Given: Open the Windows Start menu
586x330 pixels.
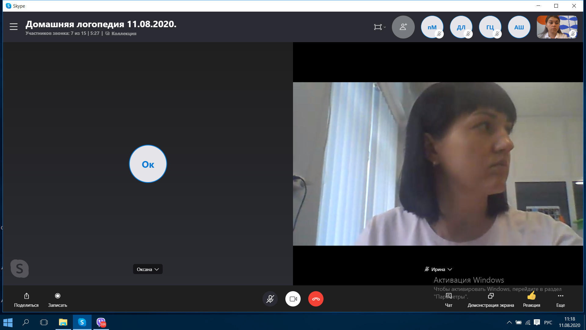Looking at the screenshot, I should point(8,322).
